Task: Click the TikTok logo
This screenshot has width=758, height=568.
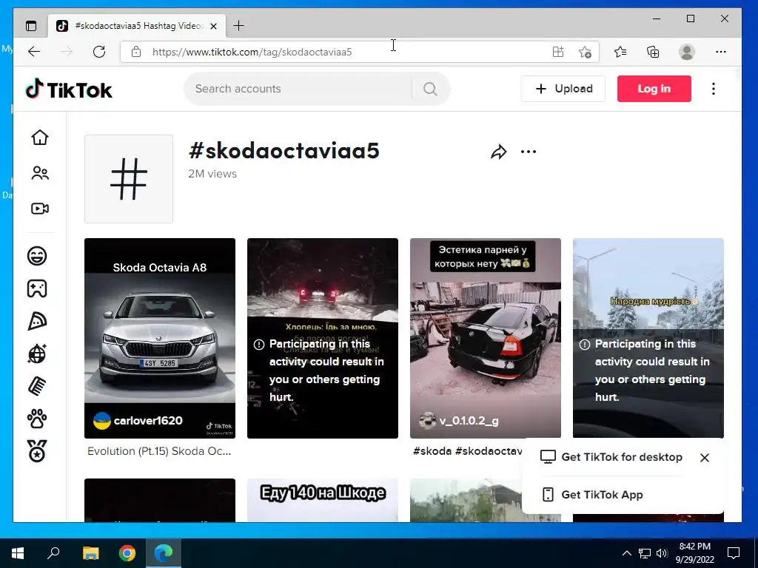Action: pos(69,89)
